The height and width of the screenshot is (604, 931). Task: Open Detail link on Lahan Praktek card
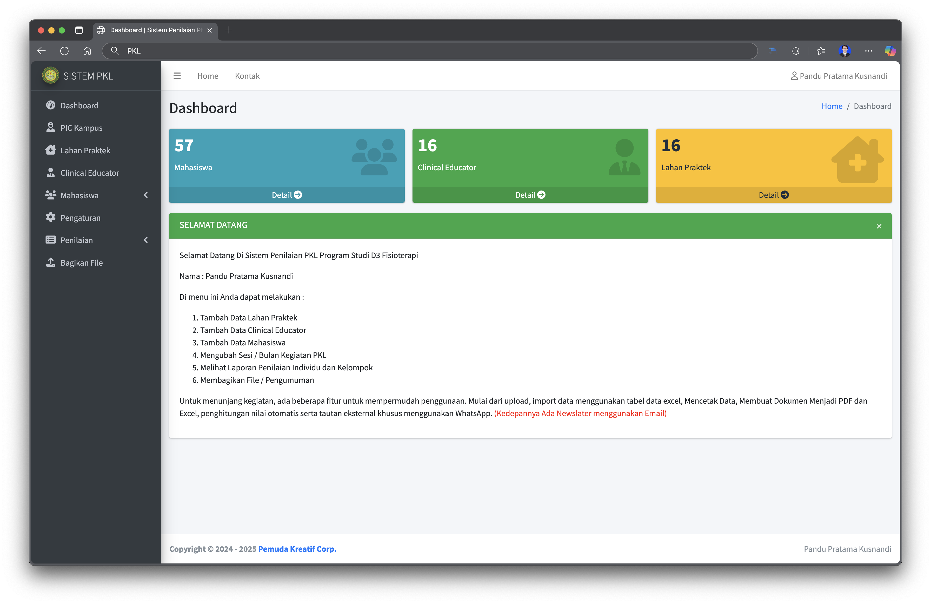pos(773,195)
